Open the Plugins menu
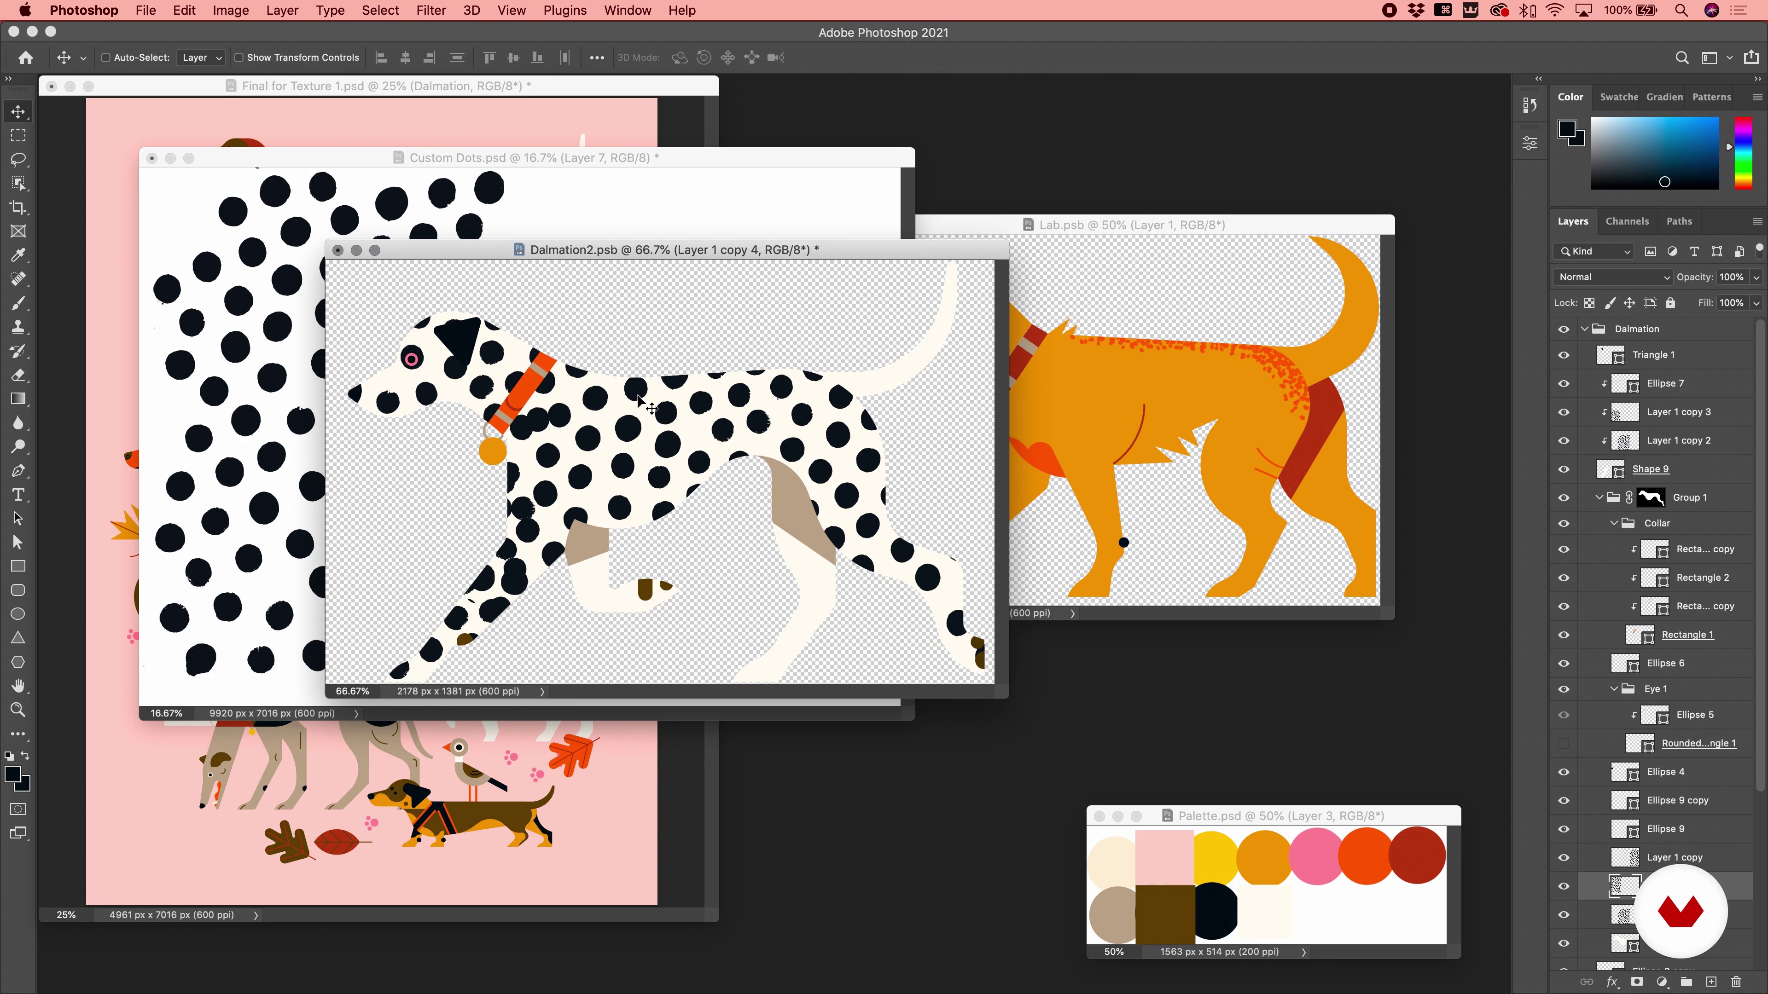Screen dimensions: 1768x994 565,10
